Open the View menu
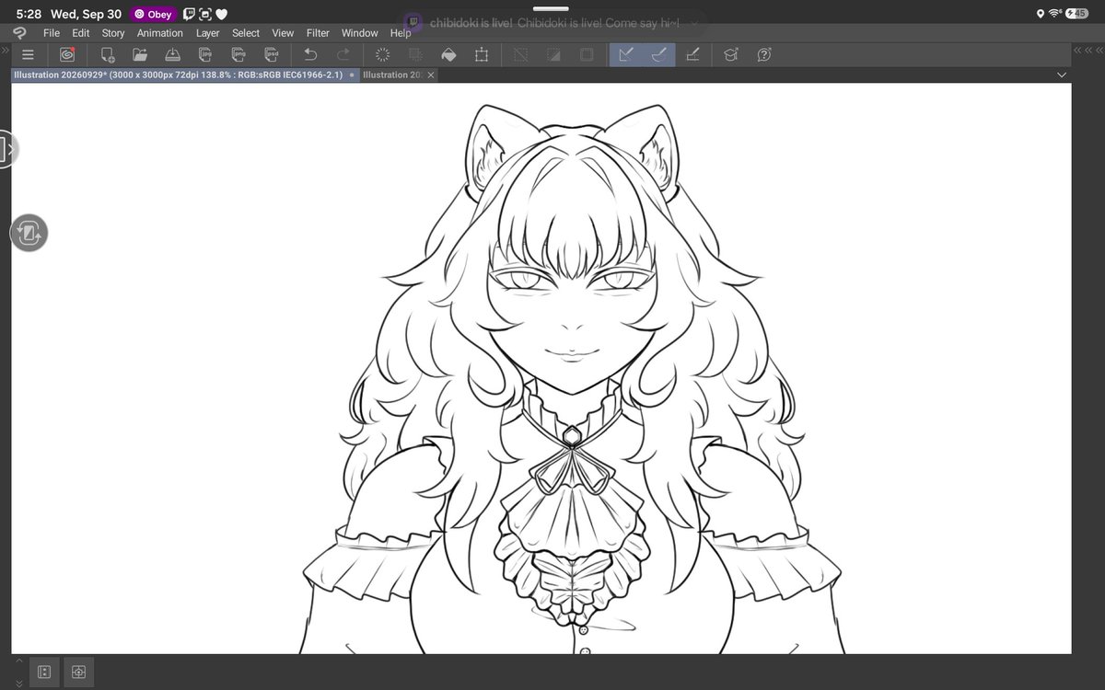 [x=283, y=33]
